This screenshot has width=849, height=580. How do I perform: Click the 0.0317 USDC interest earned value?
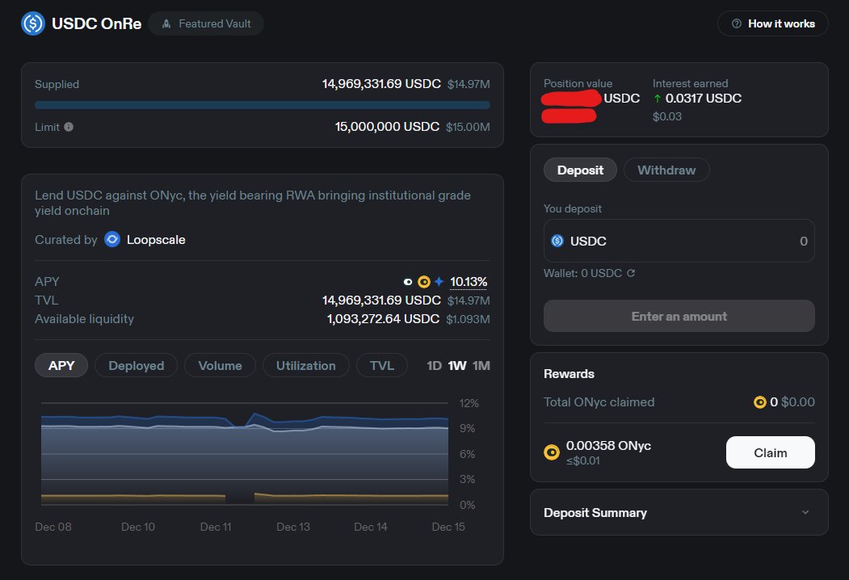(704, 99)
